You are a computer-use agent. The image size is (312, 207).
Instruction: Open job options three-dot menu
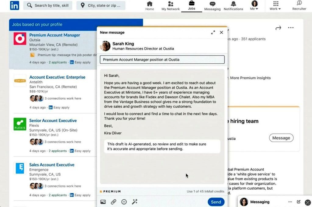coord(291,28)
